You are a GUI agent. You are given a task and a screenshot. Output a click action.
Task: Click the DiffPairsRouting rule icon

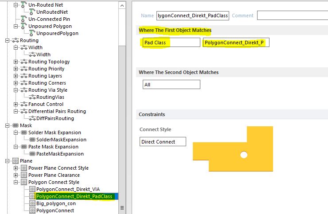pos(32,118)
